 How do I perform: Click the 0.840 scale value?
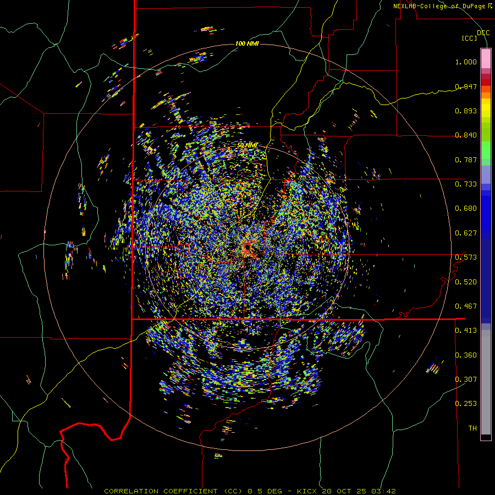coord(466,135)
